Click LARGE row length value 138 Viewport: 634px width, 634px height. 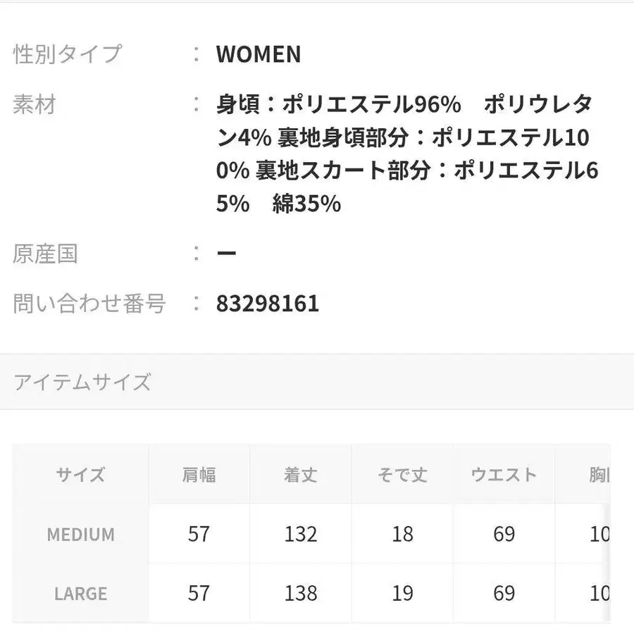point(301,593)
